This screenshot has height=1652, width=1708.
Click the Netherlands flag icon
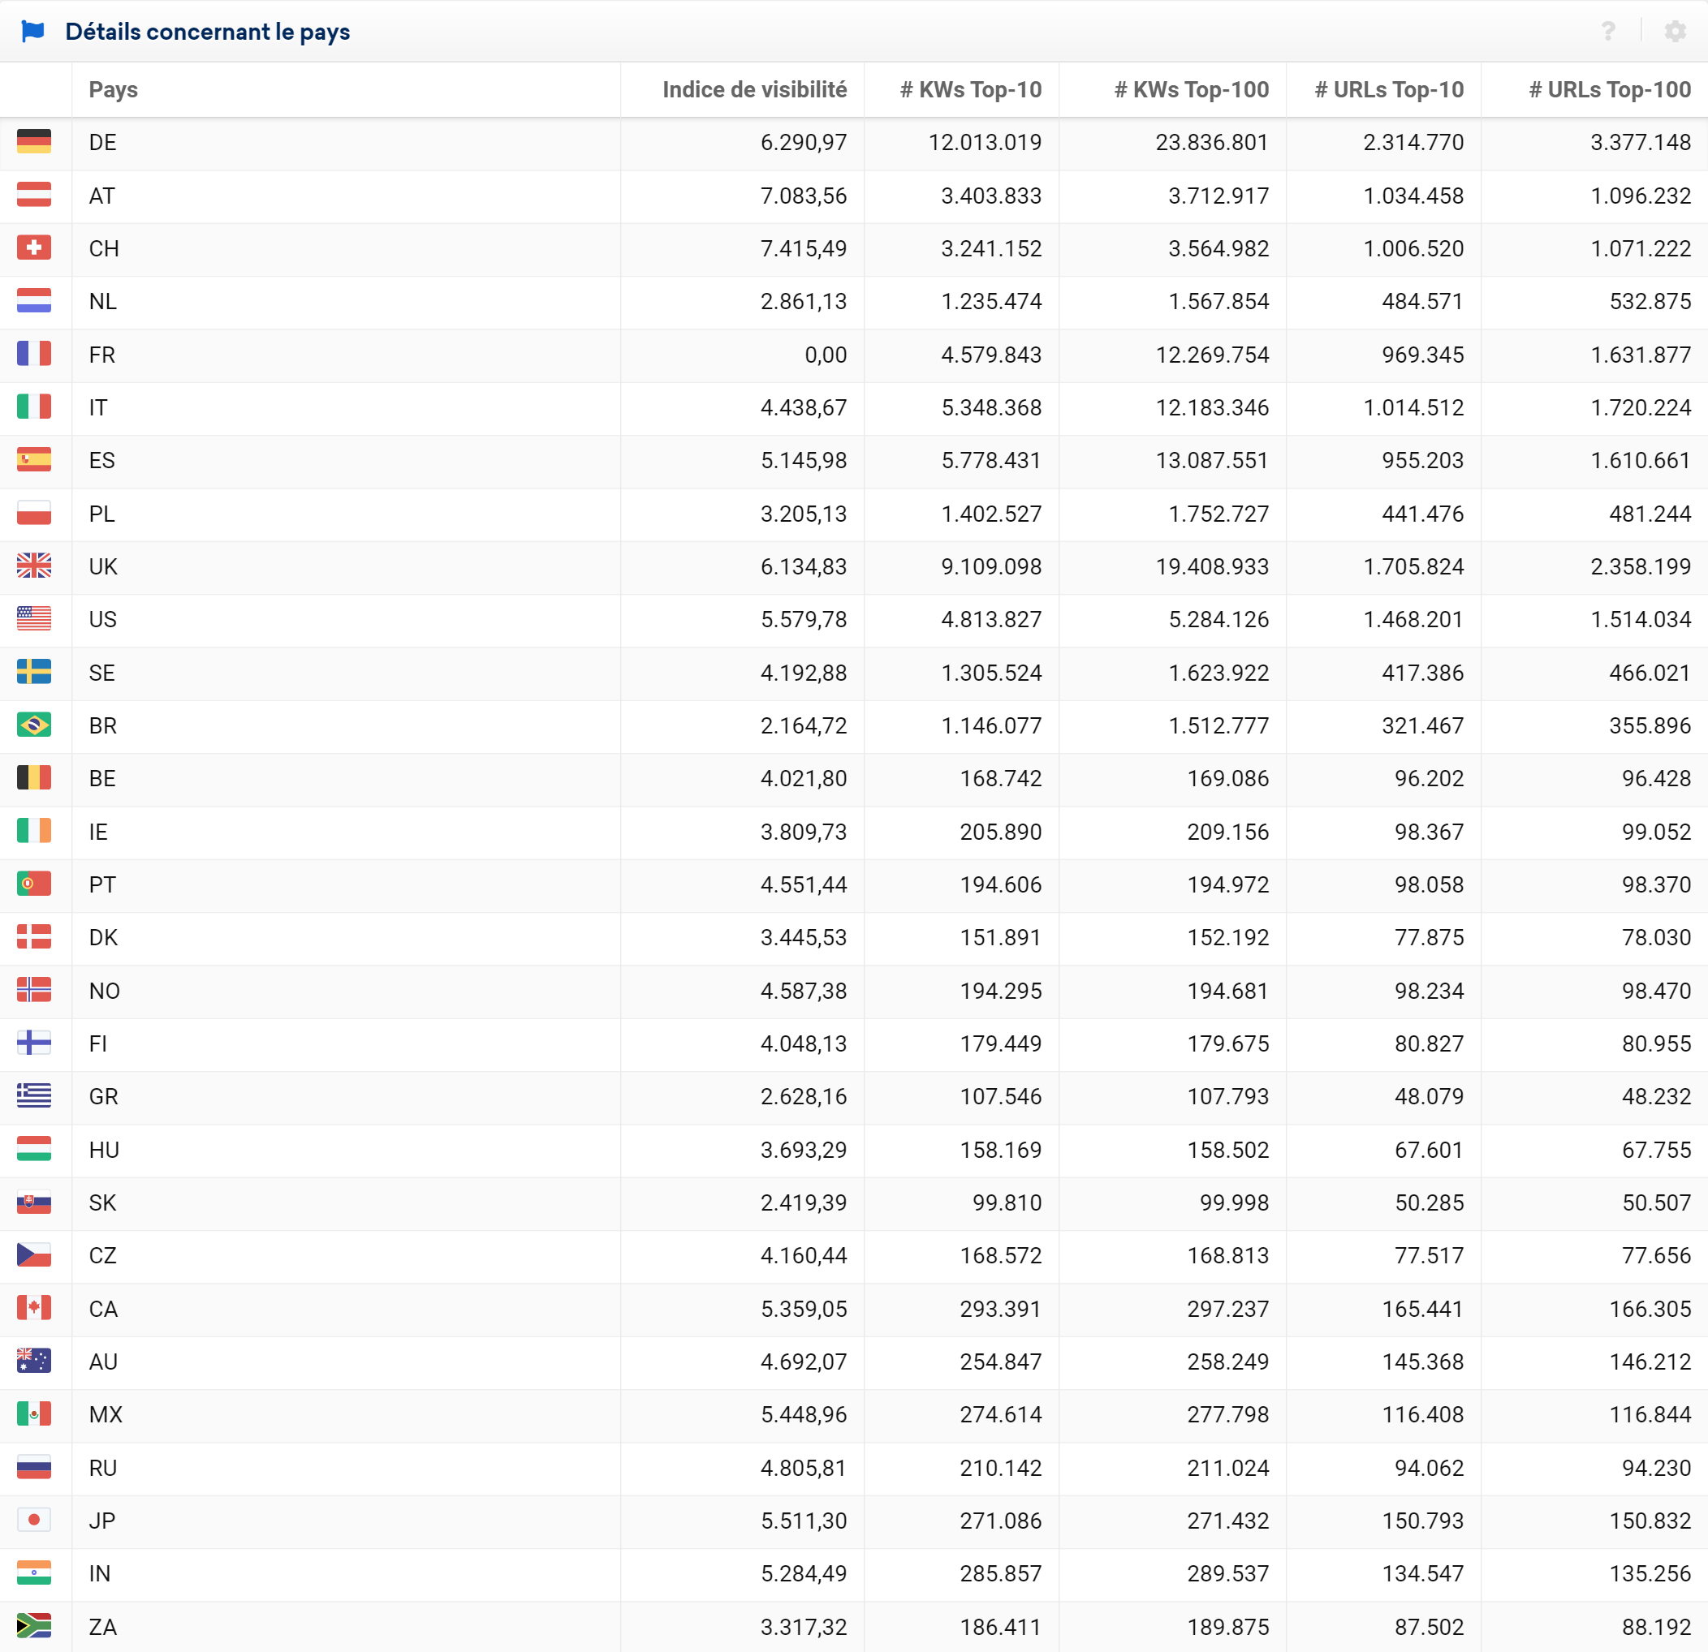34,300
